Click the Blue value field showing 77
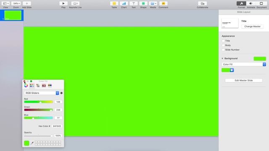Image resolution: width=269 pixels, height=151 pixels. point(58,118)
